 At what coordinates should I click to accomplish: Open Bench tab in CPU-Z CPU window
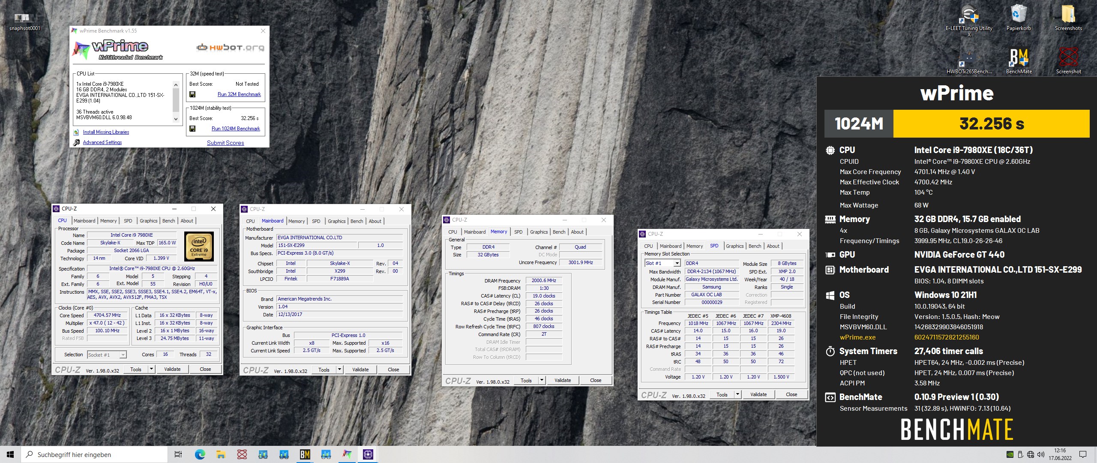pos(168,221)
